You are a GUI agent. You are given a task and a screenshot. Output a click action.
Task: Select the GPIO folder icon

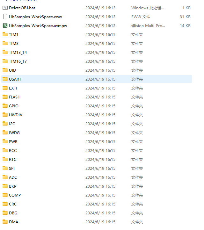[x=5, y=106]
